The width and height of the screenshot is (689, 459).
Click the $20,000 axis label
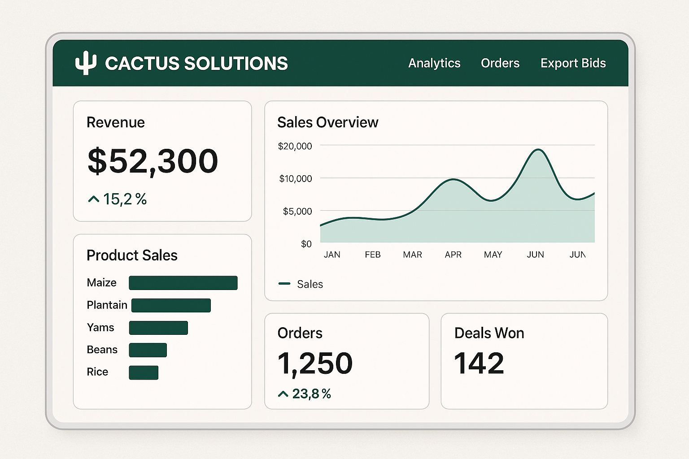294,146
